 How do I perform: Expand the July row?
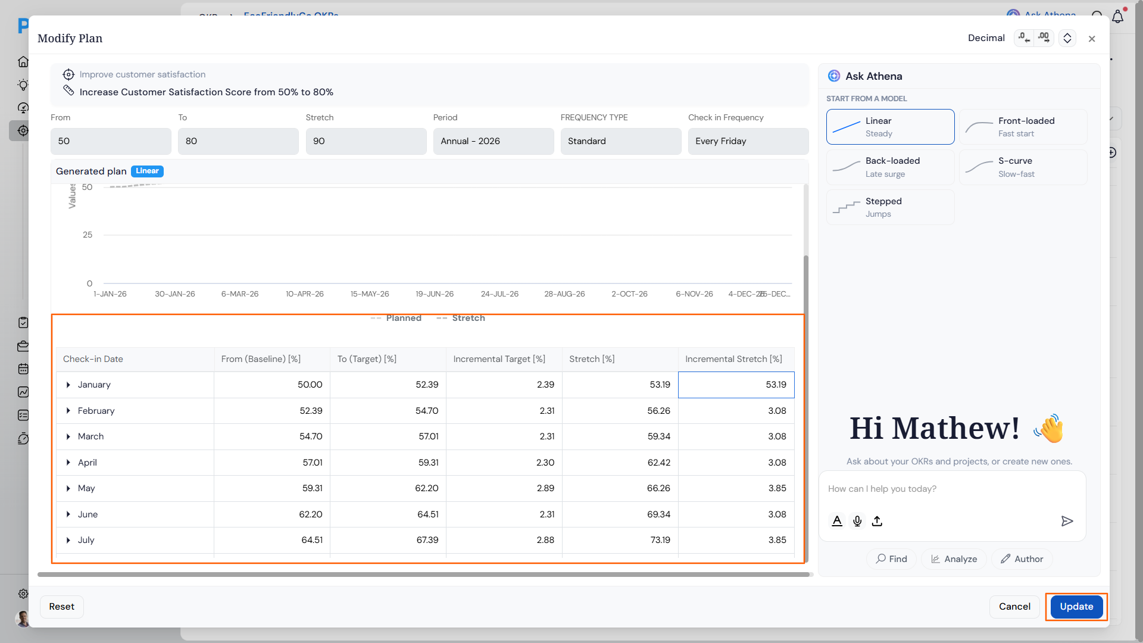[x=68, y=540]
